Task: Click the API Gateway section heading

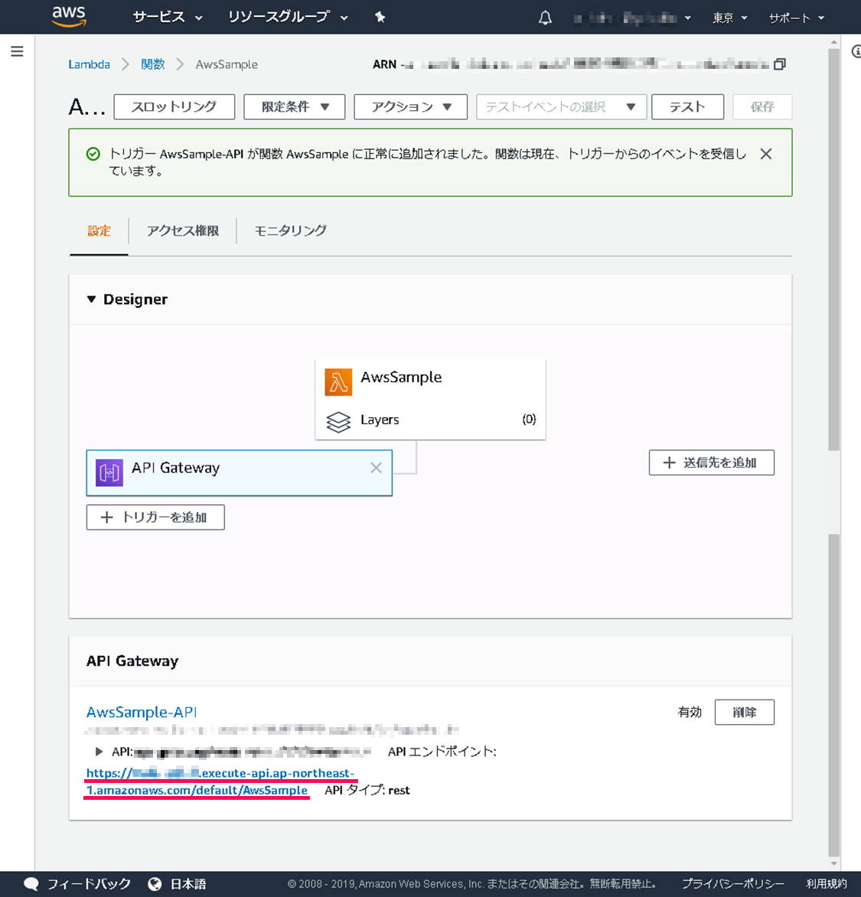Action: pyautogui.click(x=132, y=661)
